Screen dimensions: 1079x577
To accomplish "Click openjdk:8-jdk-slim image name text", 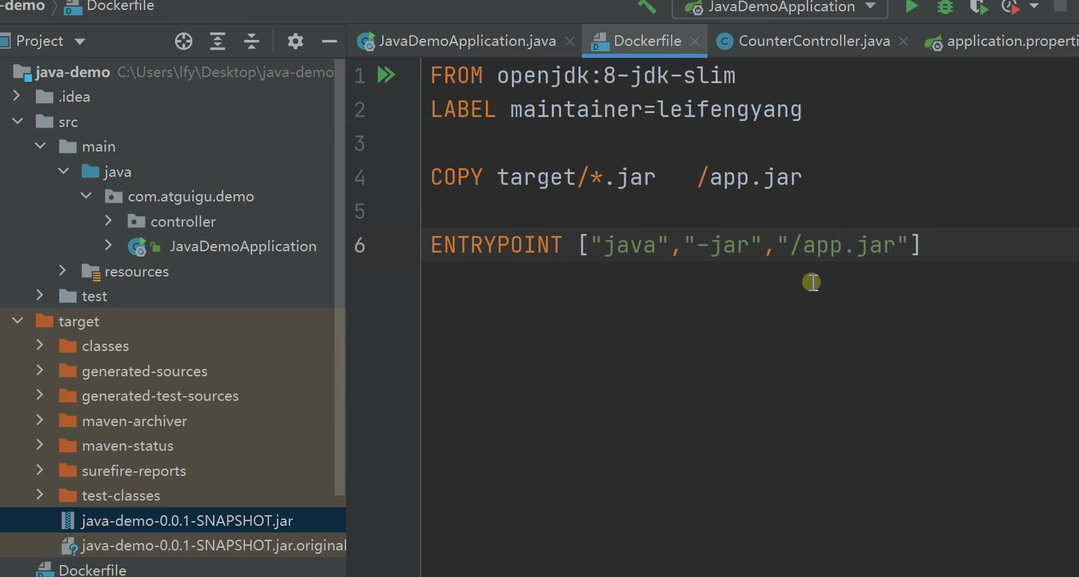I will pyautogui.click(x=616, y=75).
